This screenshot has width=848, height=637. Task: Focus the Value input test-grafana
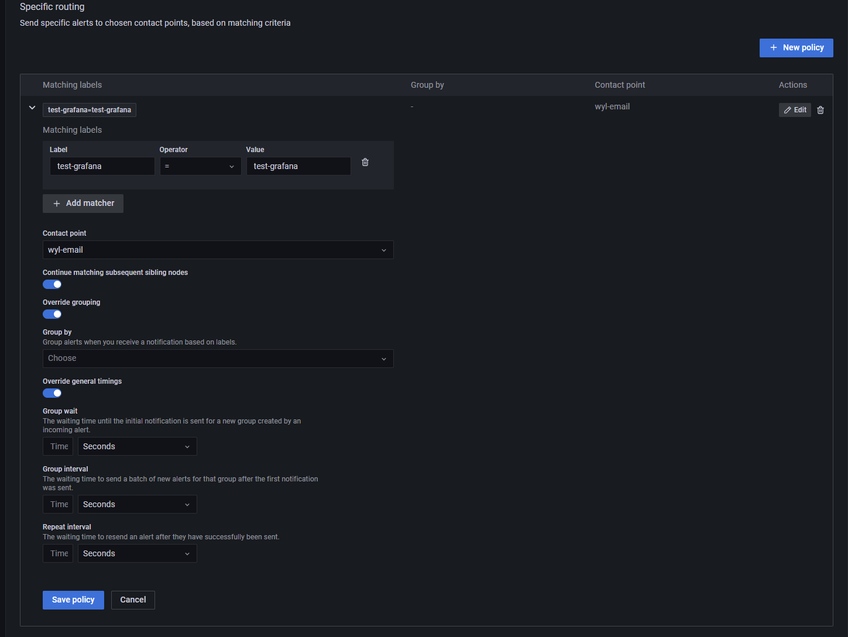[x=298, y=166]
